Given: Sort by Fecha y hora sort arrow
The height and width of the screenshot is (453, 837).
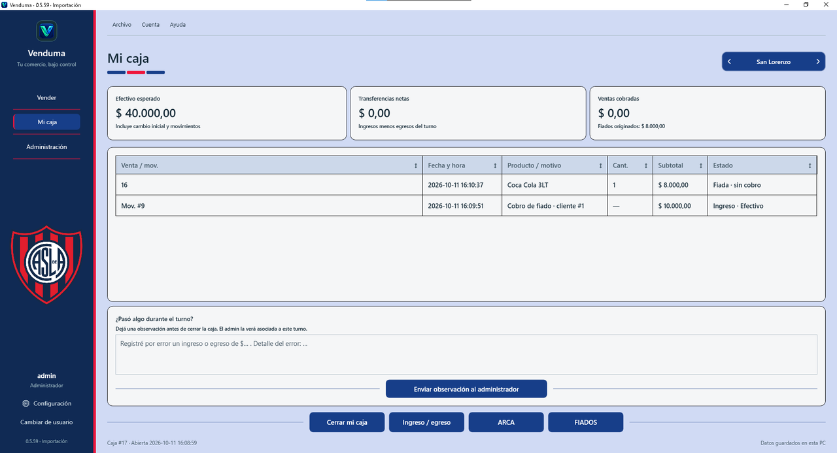Looking at the screenshot, I should point(495,165).
